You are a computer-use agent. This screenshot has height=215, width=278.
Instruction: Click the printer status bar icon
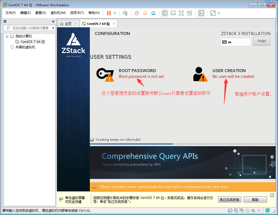coord(247,211)
